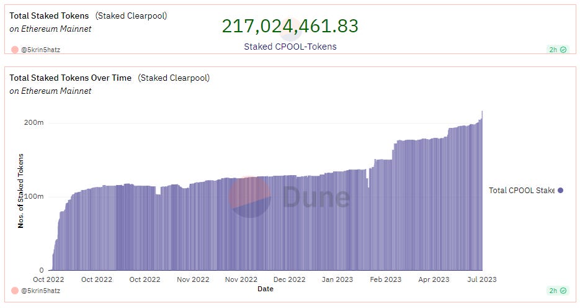Click the avatar icon below the chart
Viewport: 580px width, 308px height.
pyautogui.click(x=15, y=291)
